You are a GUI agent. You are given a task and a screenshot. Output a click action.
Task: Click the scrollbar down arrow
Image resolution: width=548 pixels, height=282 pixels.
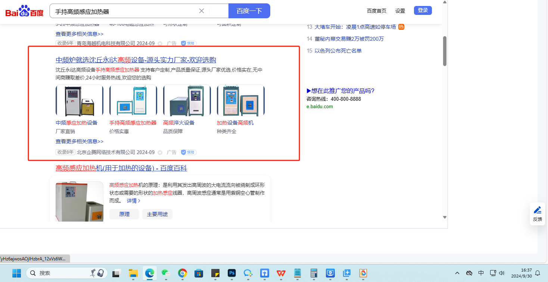coord(445,217)
